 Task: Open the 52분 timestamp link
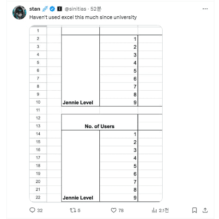96,9
